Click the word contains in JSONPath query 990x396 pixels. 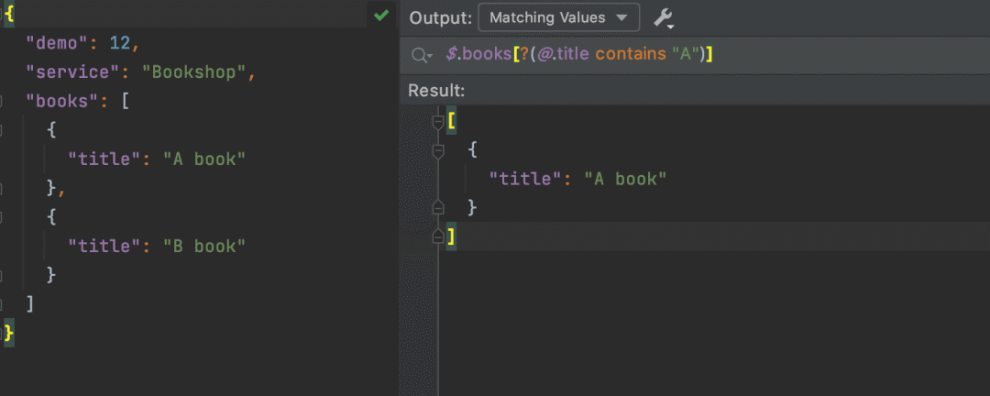point(631,55)
